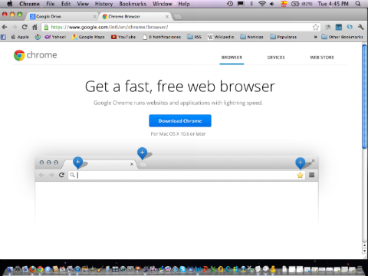Viewport: 368px width, 276px height.
Task: Open the Bluetooth status menu
Action: pyautogui.click(x=251, y=4)
